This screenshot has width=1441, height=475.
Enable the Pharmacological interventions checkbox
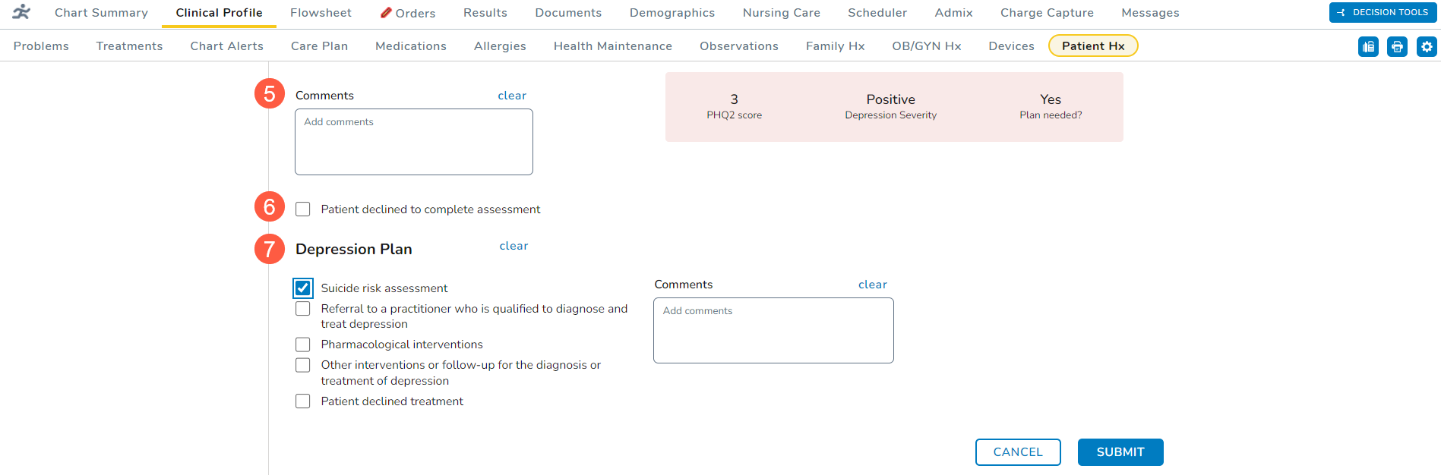[303, 344]
